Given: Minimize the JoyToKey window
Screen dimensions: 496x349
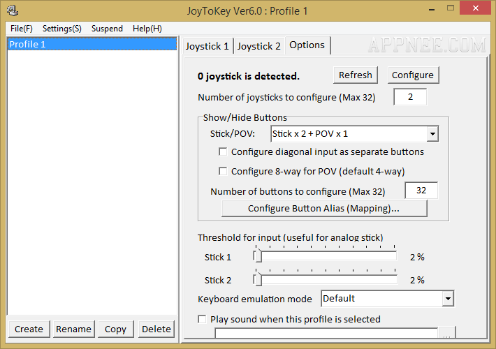Looking at the screenshot, I should pyautogui.click(x=432, y=8).
